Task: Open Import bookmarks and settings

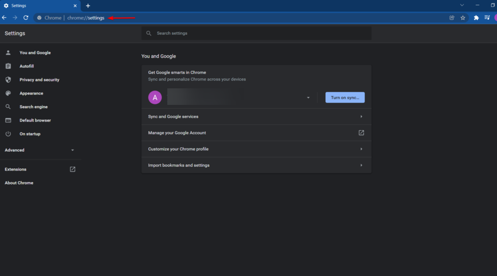Action: tap(256, 165)
